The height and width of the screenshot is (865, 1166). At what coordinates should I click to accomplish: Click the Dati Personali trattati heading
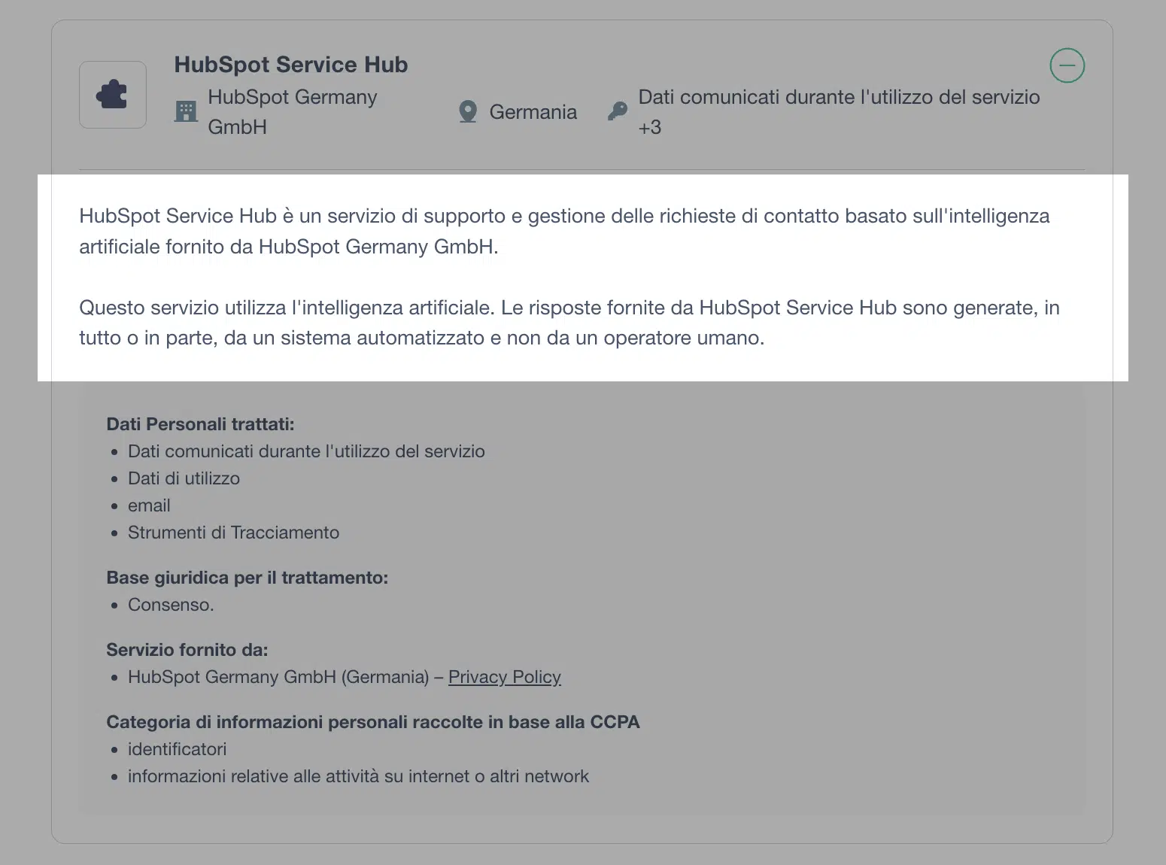tap(200, 424)
